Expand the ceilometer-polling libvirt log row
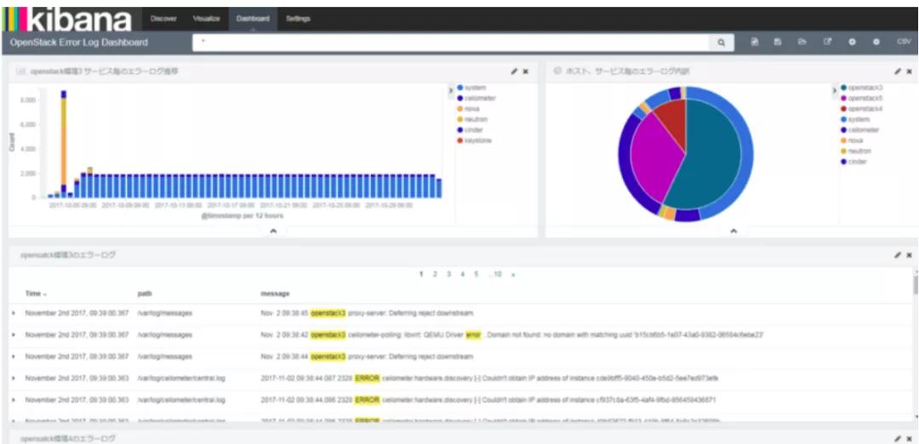Image resolution: width=919 pixels, height=444 pixels. 14,335
